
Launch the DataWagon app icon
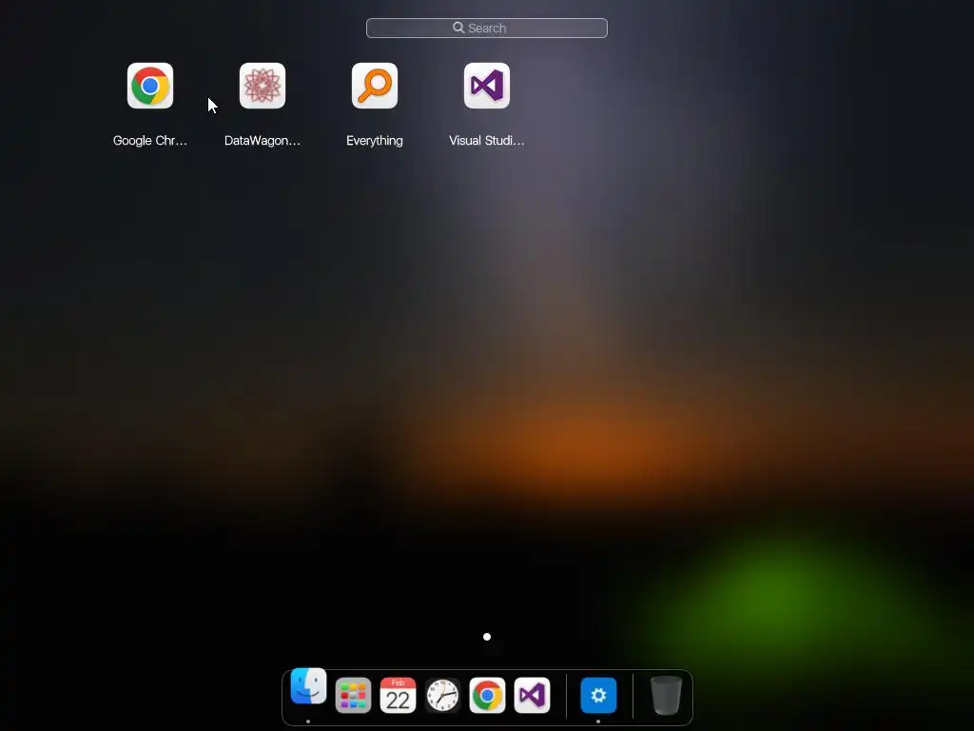[263, 86]
